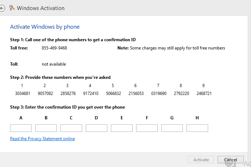Focus the input box under B

point(46,128)
